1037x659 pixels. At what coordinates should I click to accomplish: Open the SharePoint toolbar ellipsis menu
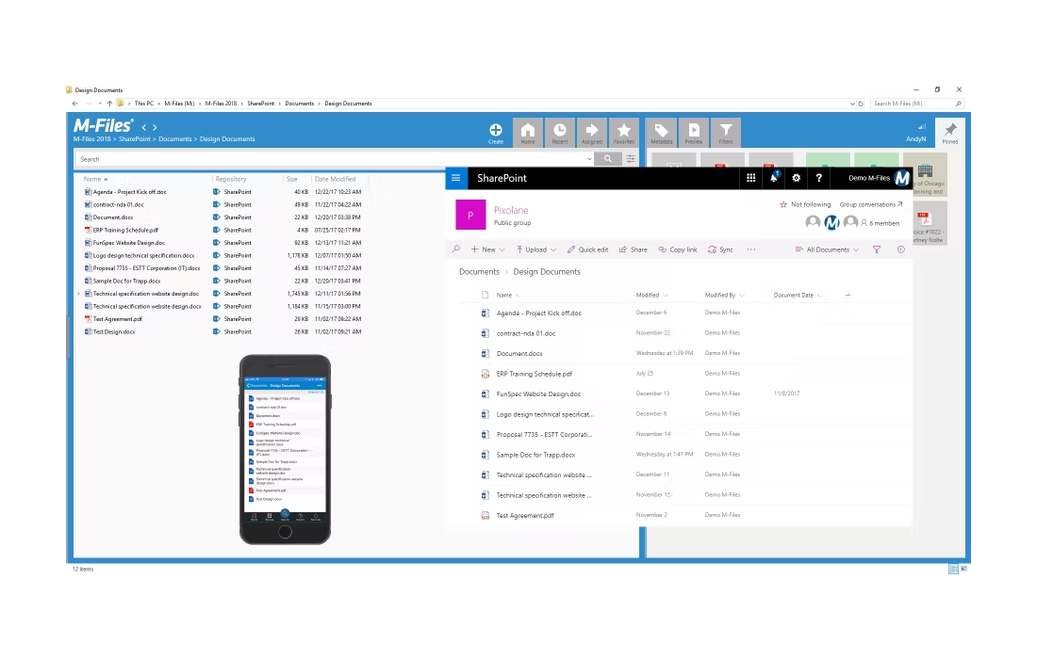tap(751, 249)
